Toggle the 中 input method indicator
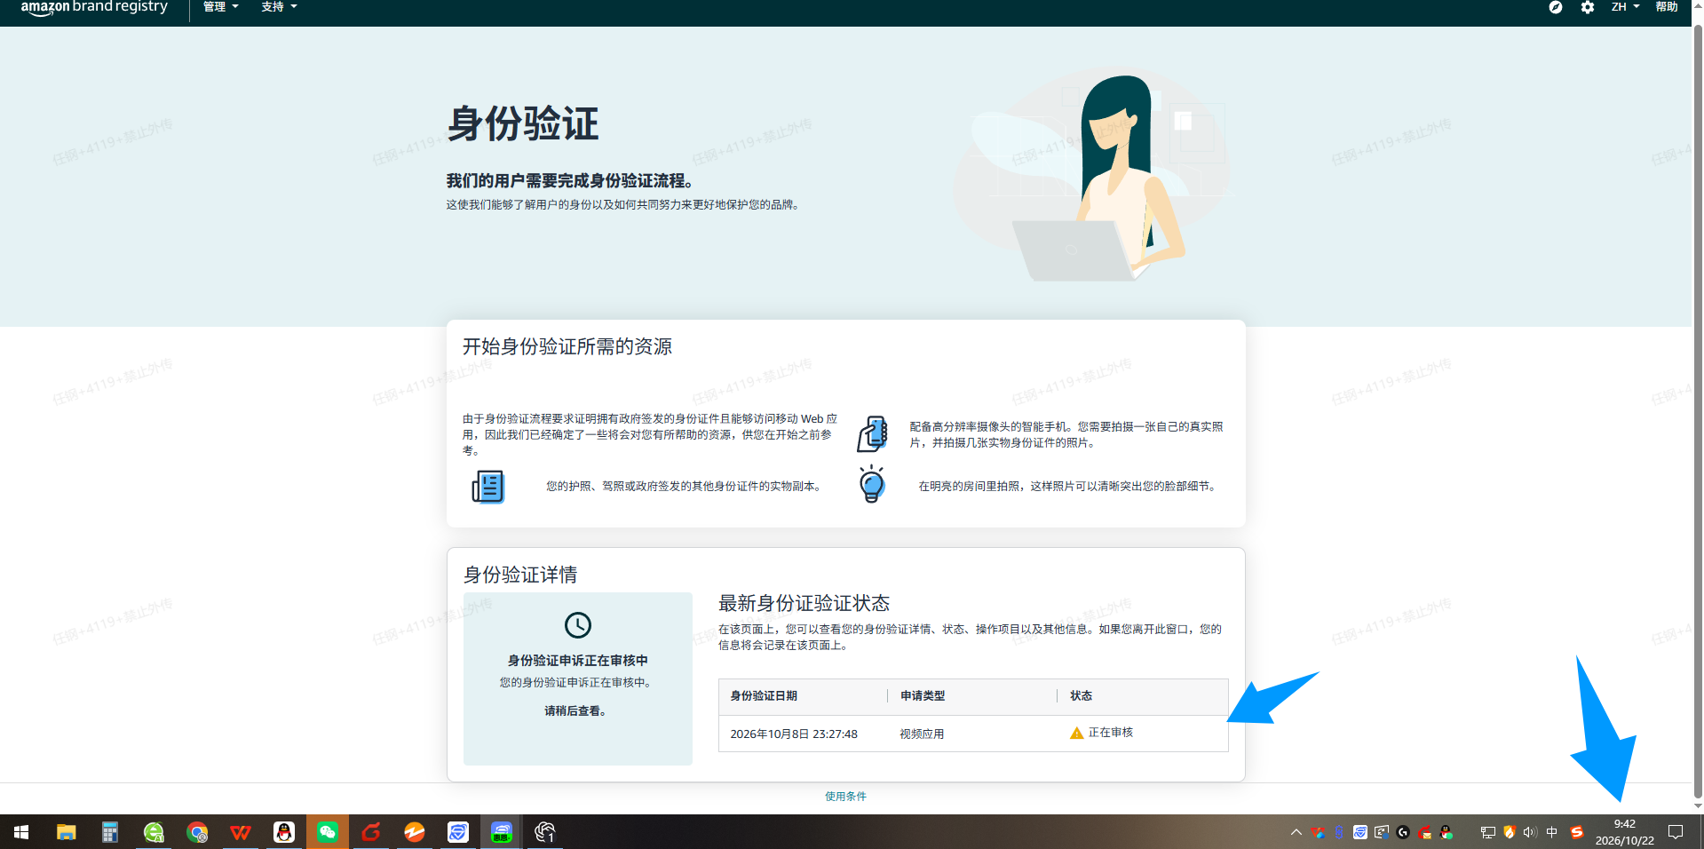1704x849 pixels. tap(1552, 832)
